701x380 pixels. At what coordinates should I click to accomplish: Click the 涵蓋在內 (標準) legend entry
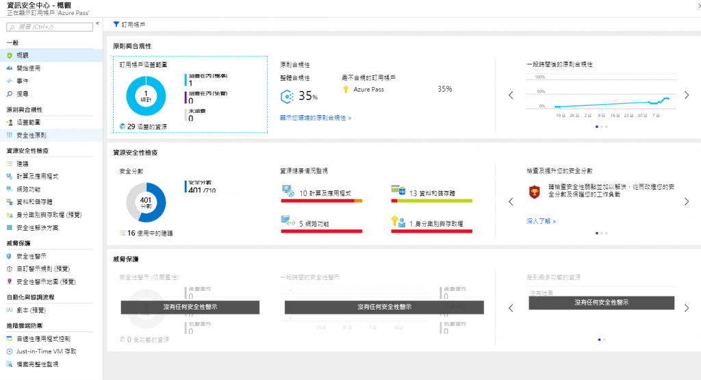207,79
